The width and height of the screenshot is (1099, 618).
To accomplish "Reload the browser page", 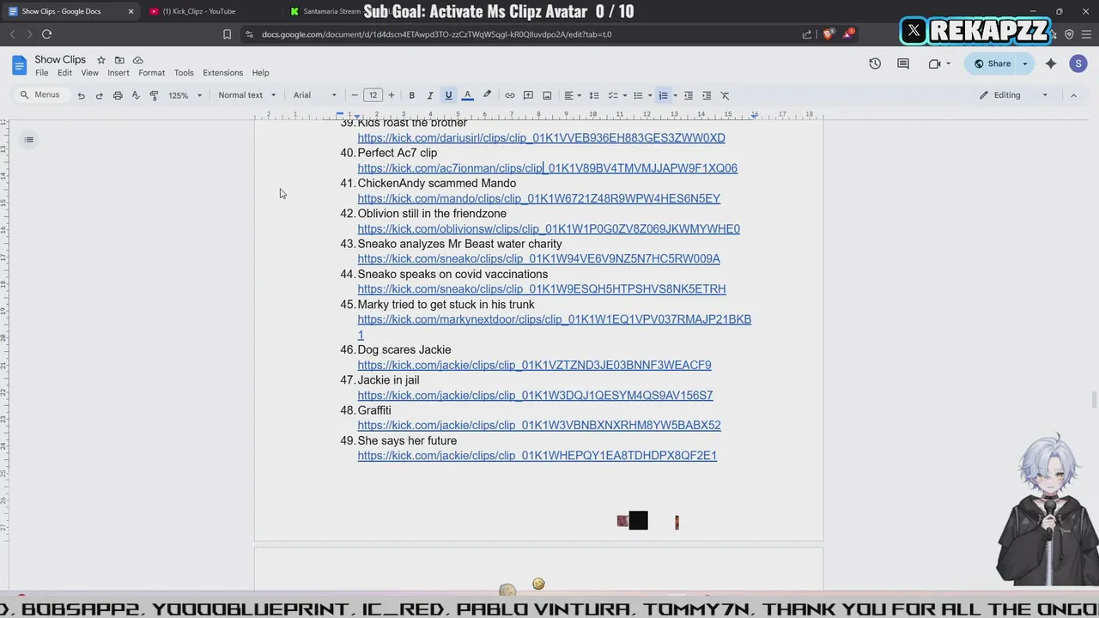I will tap(46, 34).
